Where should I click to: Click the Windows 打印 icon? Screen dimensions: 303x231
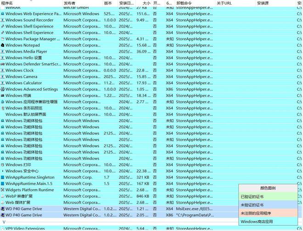pos(2,165)
